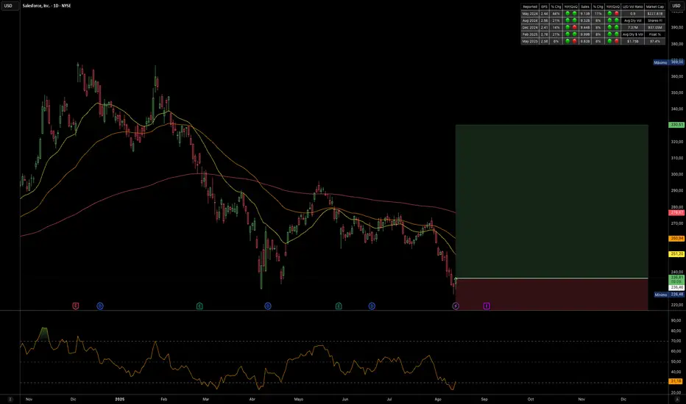
Task: Click the 97.4% float value cell
Action: pos(655,41)
